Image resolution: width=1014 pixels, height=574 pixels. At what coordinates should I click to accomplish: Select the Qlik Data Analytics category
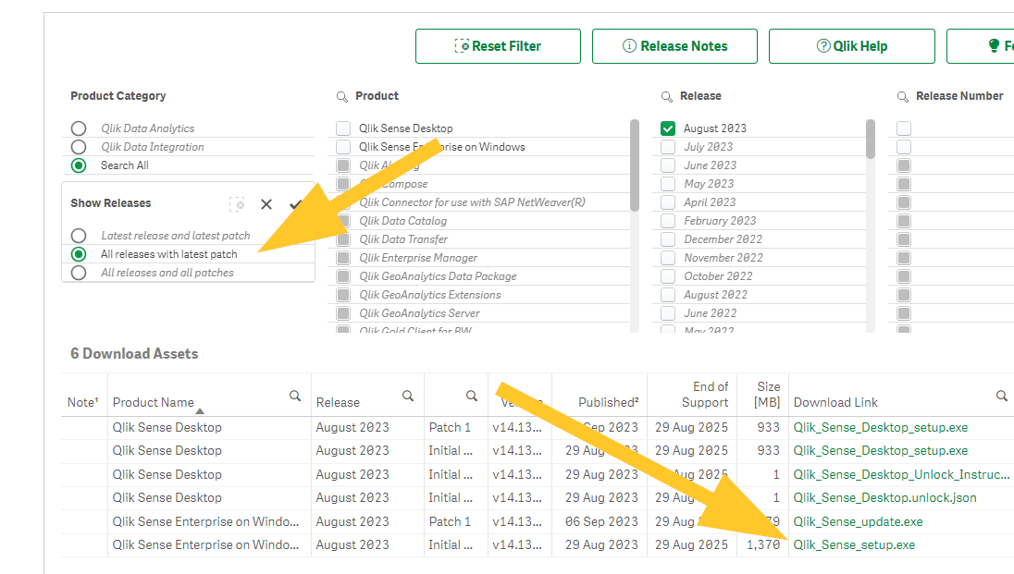[x=78, y=128]
